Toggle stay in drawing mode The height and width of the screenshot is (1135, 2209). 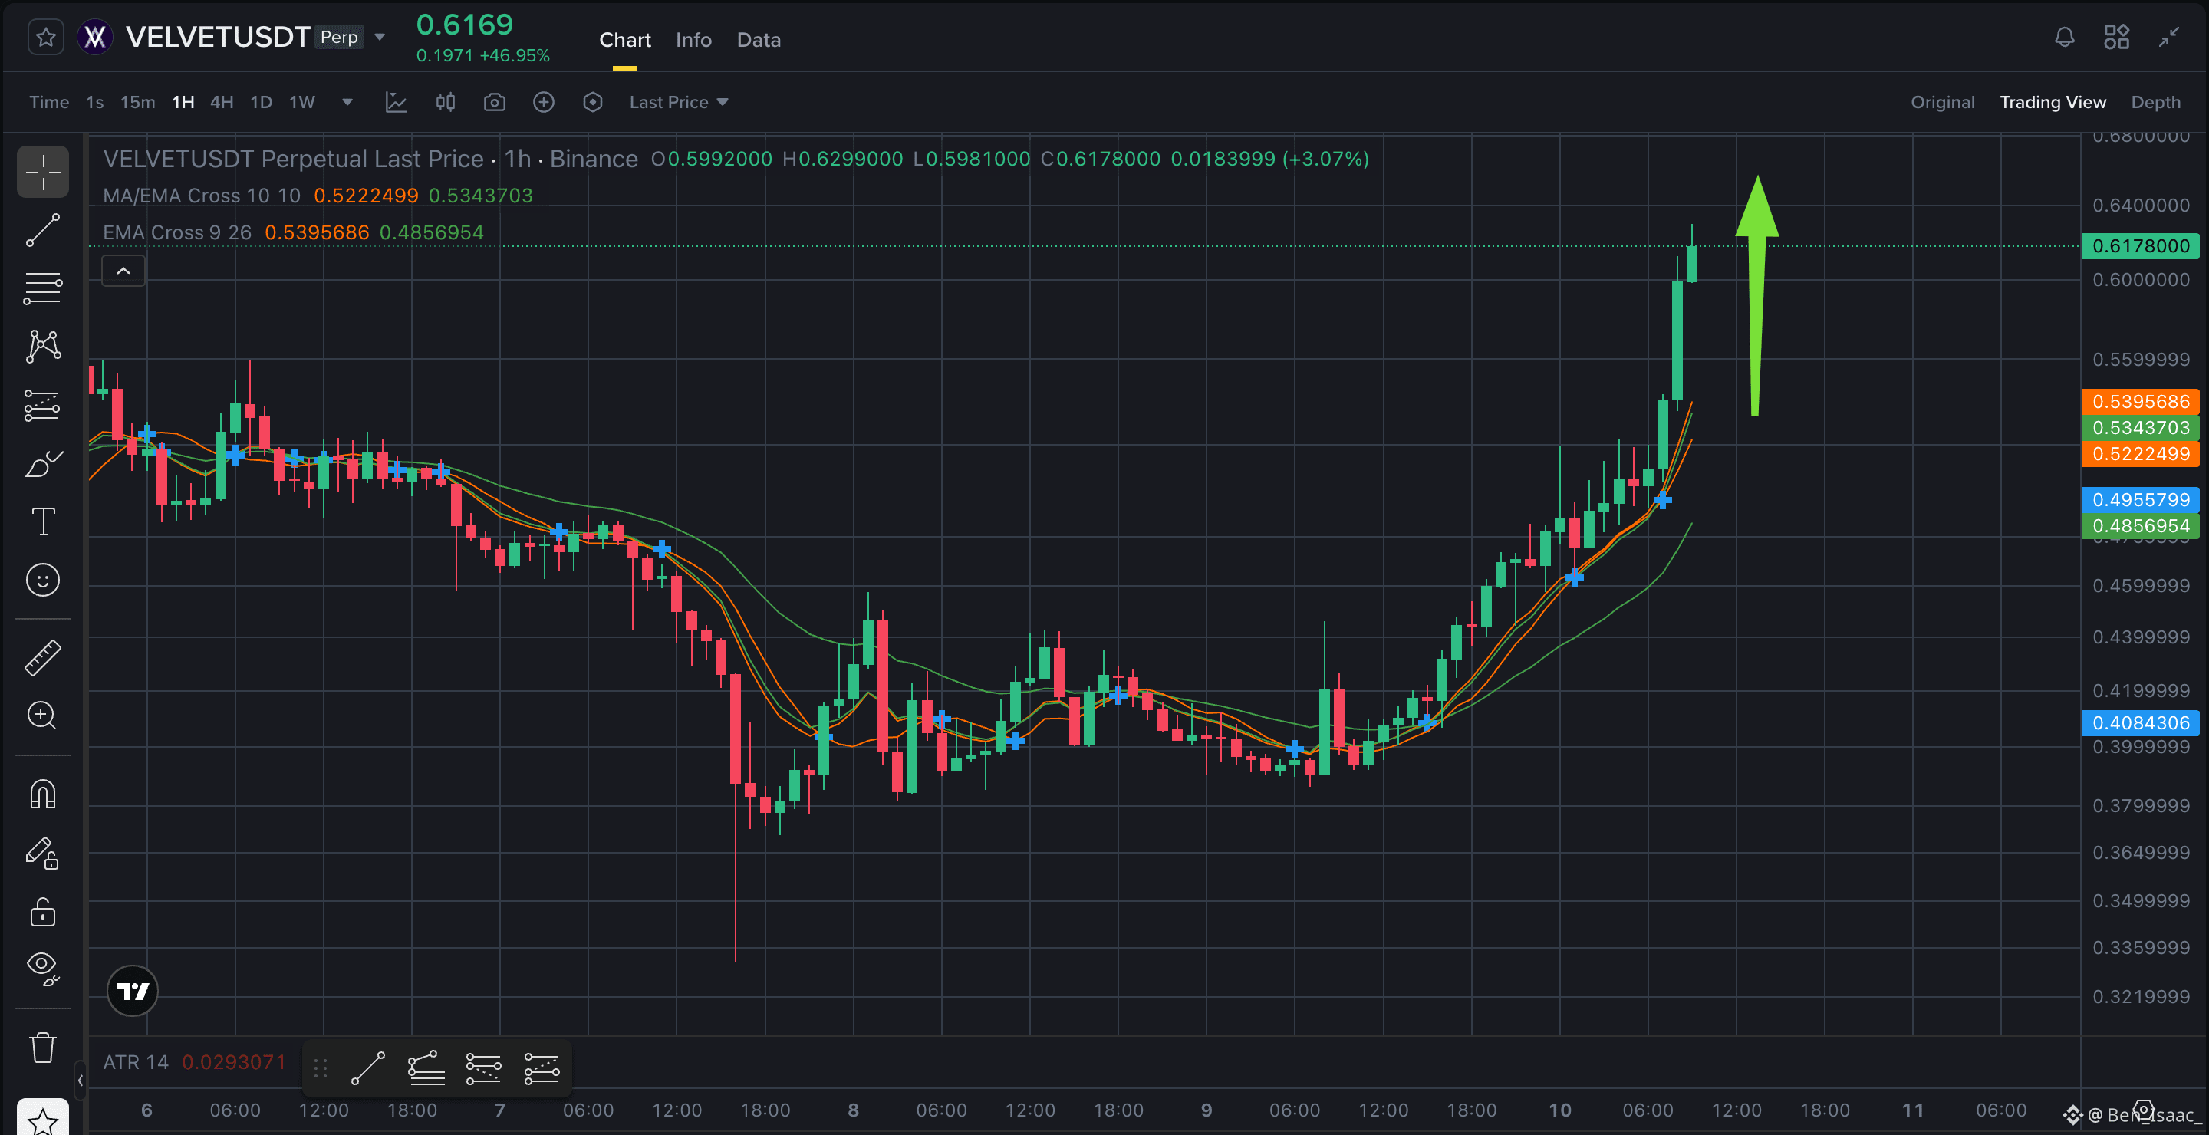pos(43,853)
